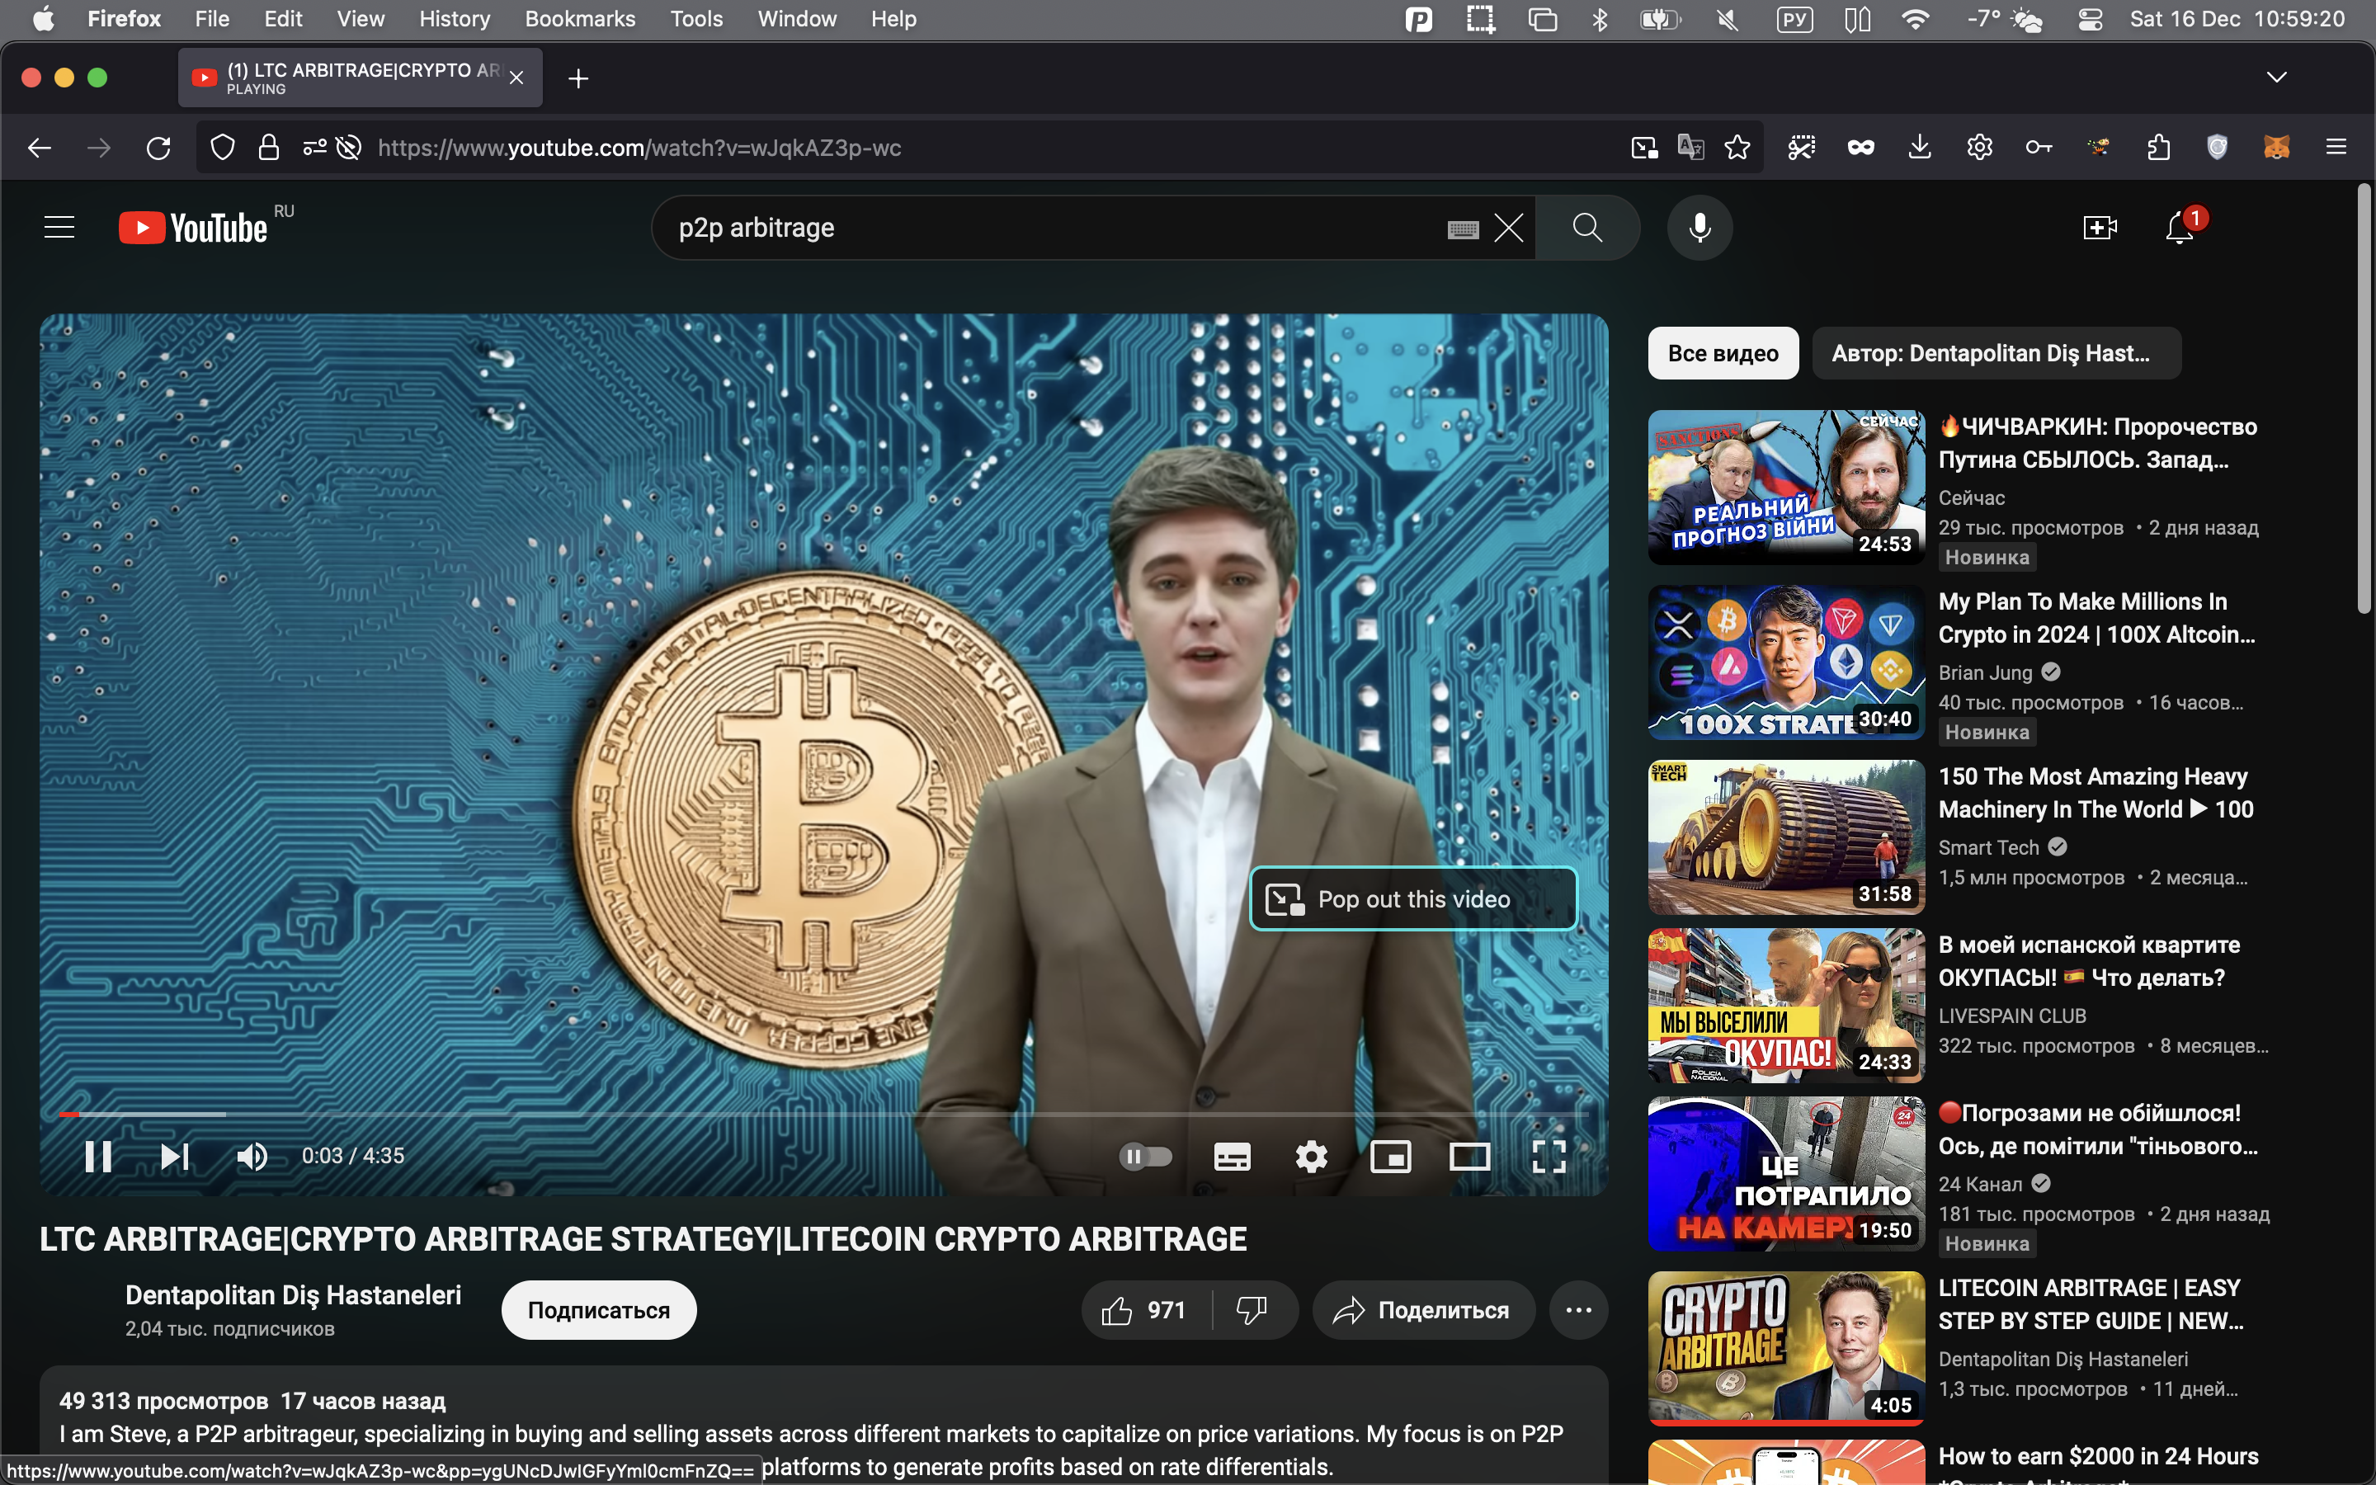Go back to previous page
Image resolution: width=2376 pixels, height=1485 pixels.
coord(40,148)
